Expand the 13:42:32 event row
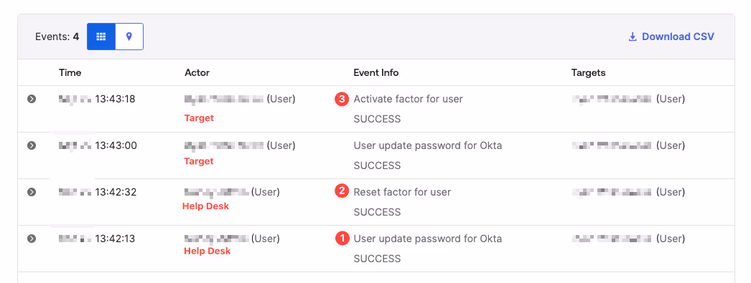The height and width of the screenshot is (283, 751). (x=32, y=192)
